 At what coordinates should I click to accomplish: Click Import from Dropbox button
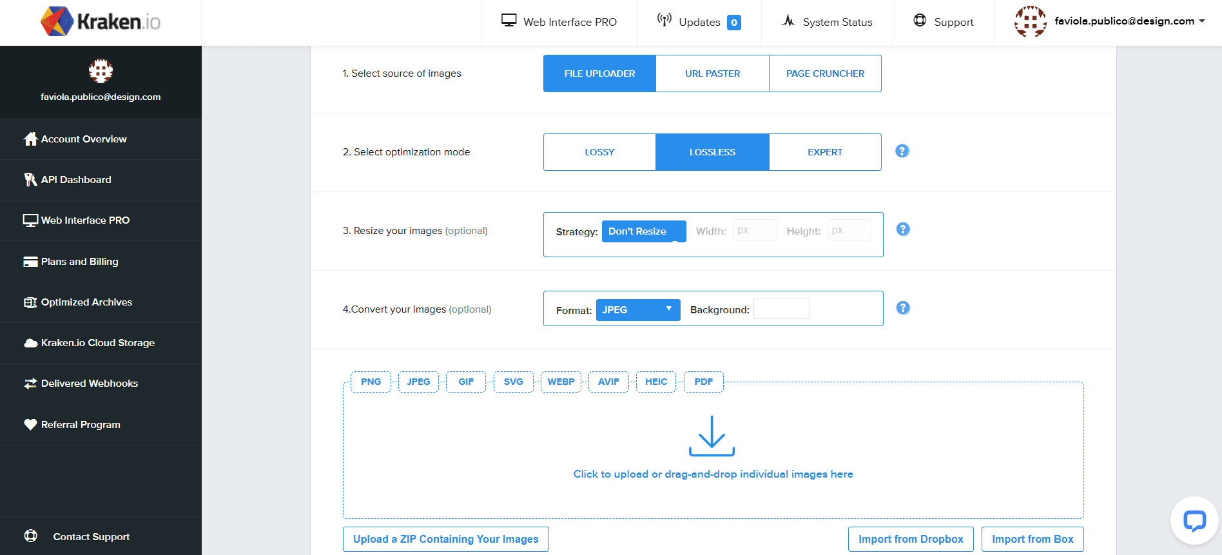tap(911, 539)
